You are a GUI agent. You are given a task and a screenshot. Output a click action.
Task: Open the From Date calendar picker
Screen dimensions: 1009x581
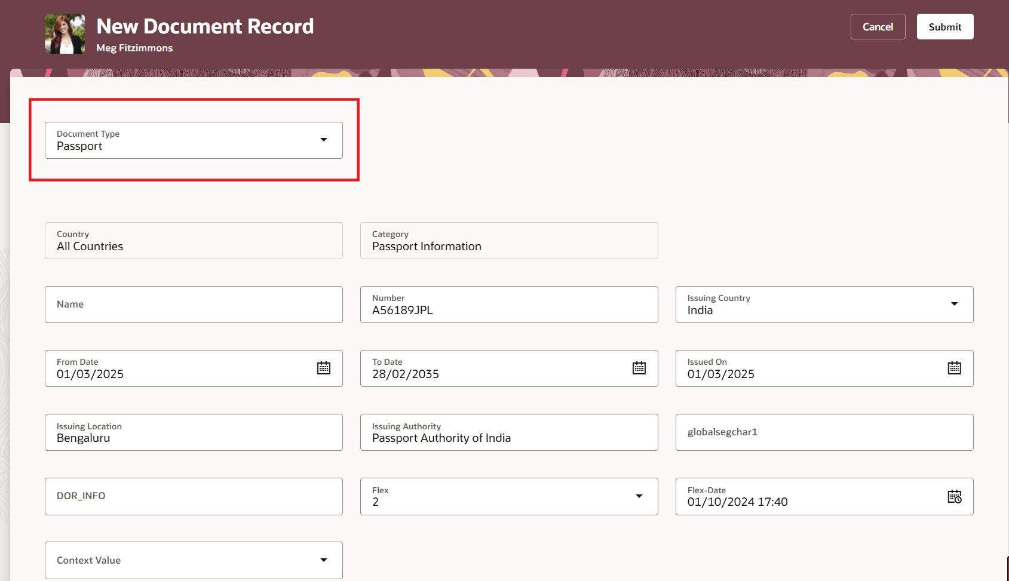coord(324,368)
